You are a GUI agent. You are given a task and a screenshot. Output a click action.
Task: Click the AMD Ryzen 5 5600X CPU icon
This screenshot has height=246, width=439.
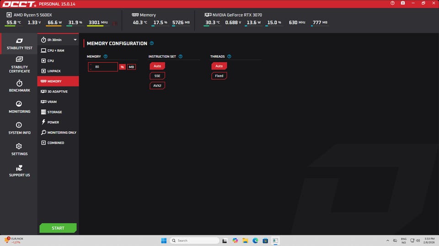9,15
